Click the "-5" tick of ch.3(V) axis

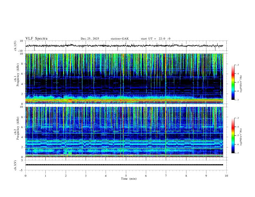coord(22,170)
